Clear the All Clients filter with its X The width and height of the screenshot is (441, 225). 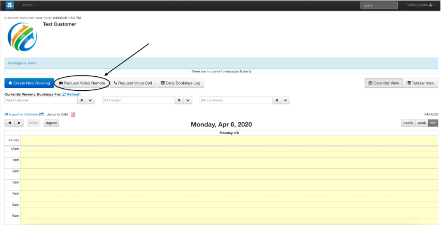tap(179, 100)
